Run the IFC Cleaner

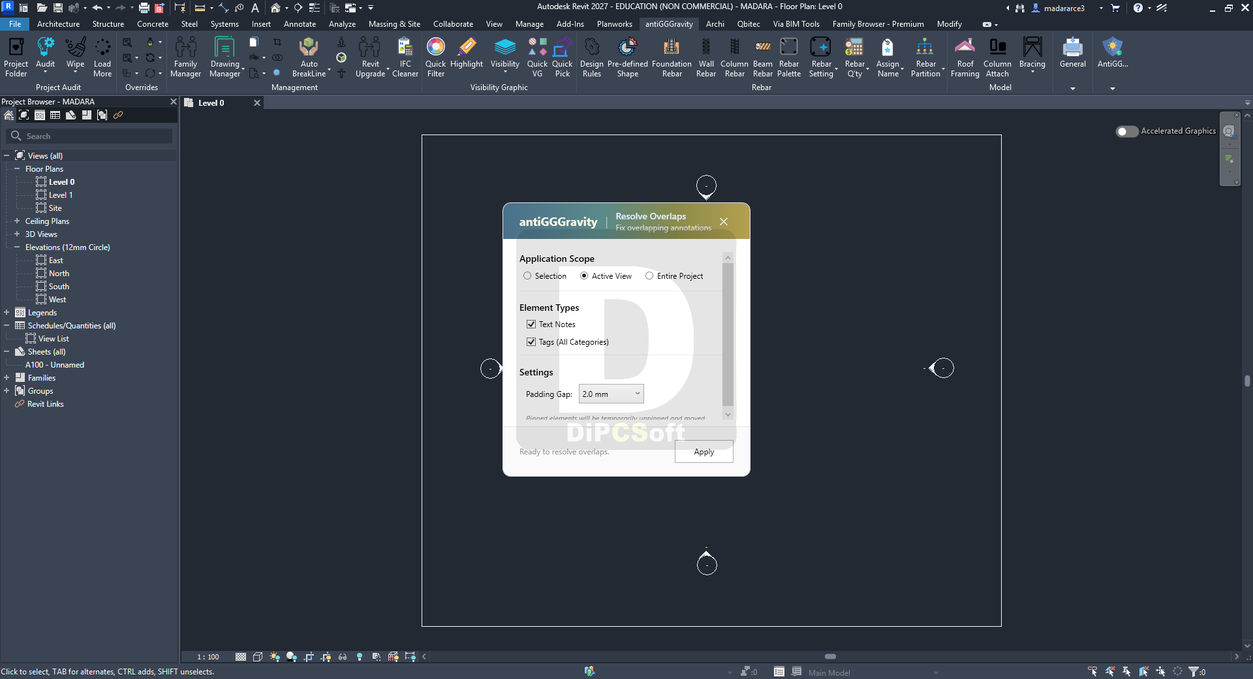tap(405, 57)
